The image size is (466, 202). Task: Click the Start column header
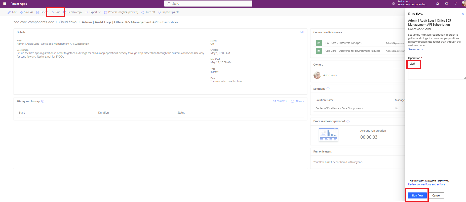coord(22,113)
